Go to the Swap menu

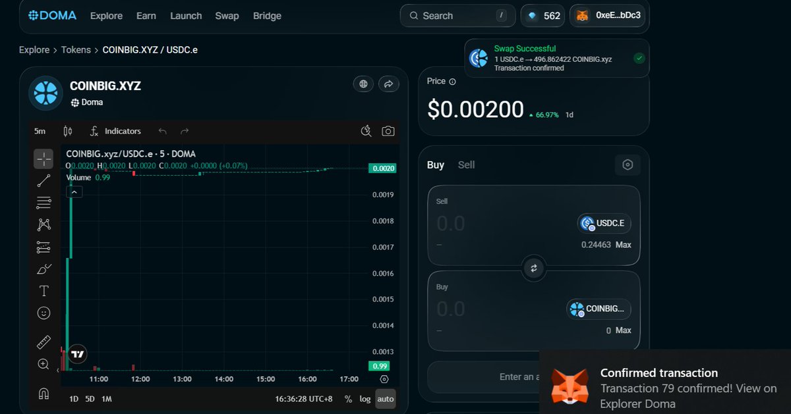[227, 16]
